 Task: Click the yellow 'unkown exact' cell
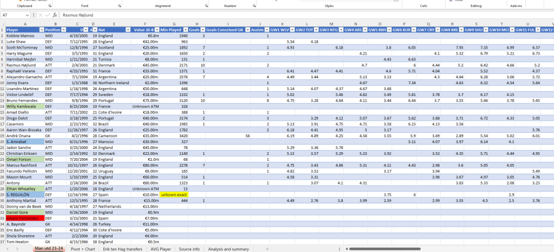[x=173, y=194]
